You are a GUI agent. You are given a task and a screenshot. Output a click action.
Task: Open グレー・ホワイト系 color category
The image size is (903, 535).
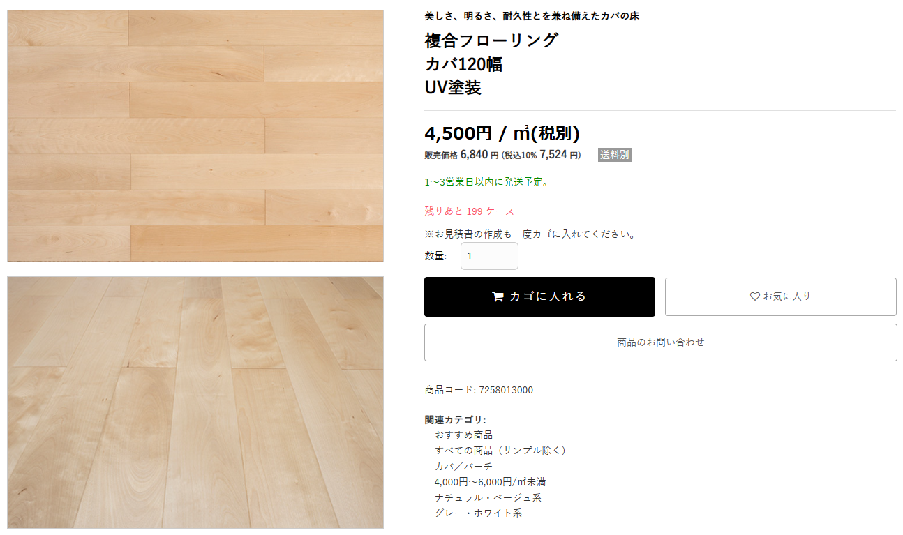(x=478, y=513)
